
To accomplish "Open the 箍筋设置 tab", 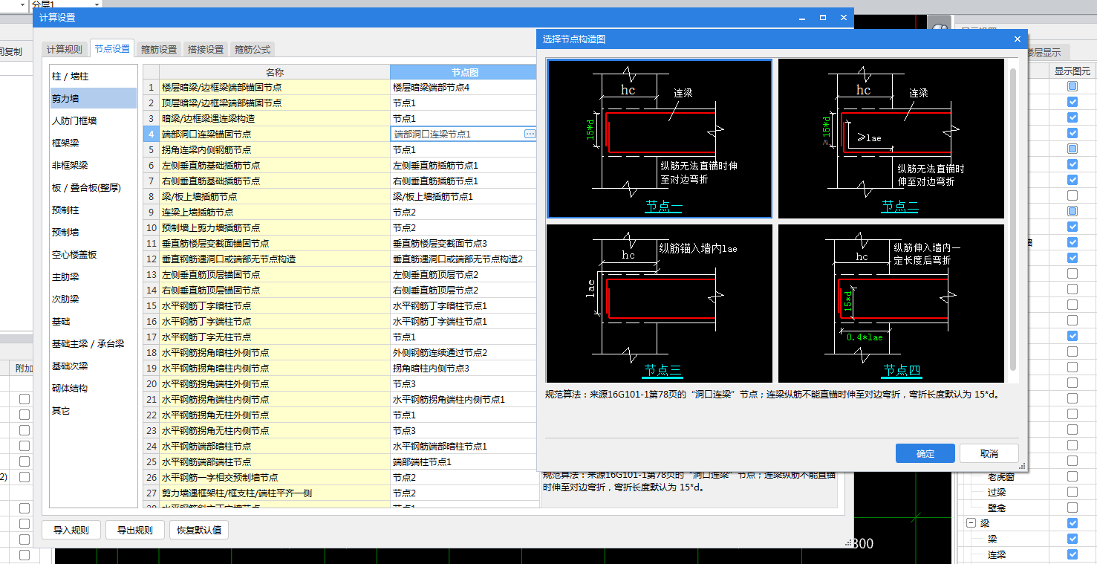I will [160, 50].
